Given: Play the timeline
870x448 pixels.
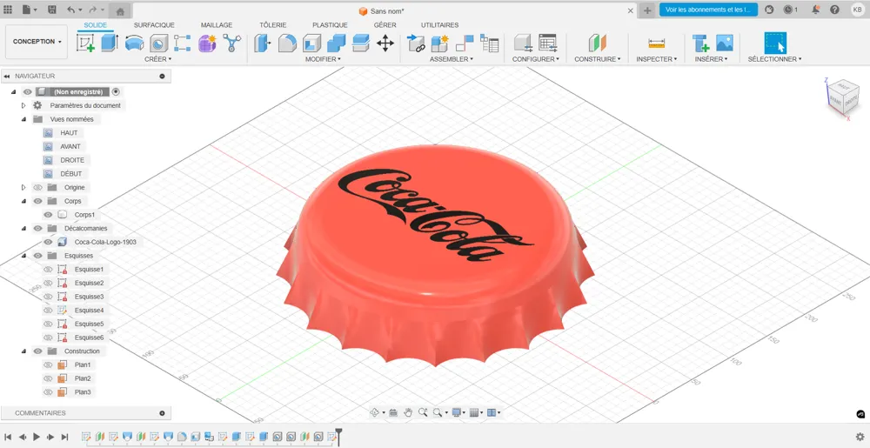Looking at the screenshot, I should tap(36, 437).
